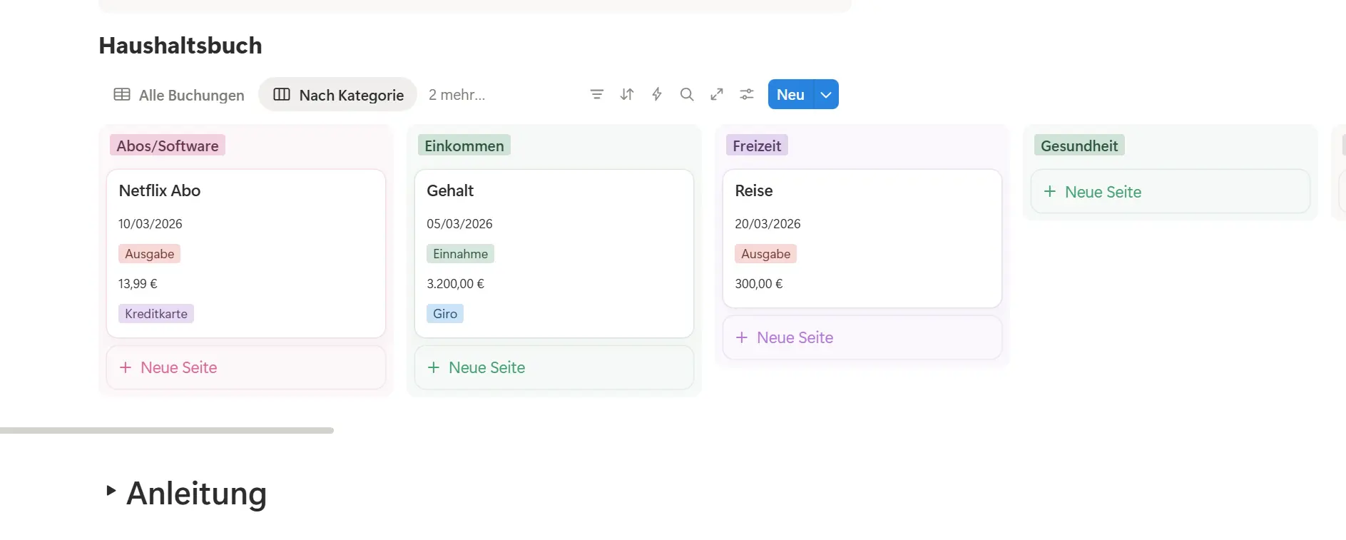Viewport: 1346px width, 540px height.
Task: Open the Gehalt entry card
Action: 554,191
